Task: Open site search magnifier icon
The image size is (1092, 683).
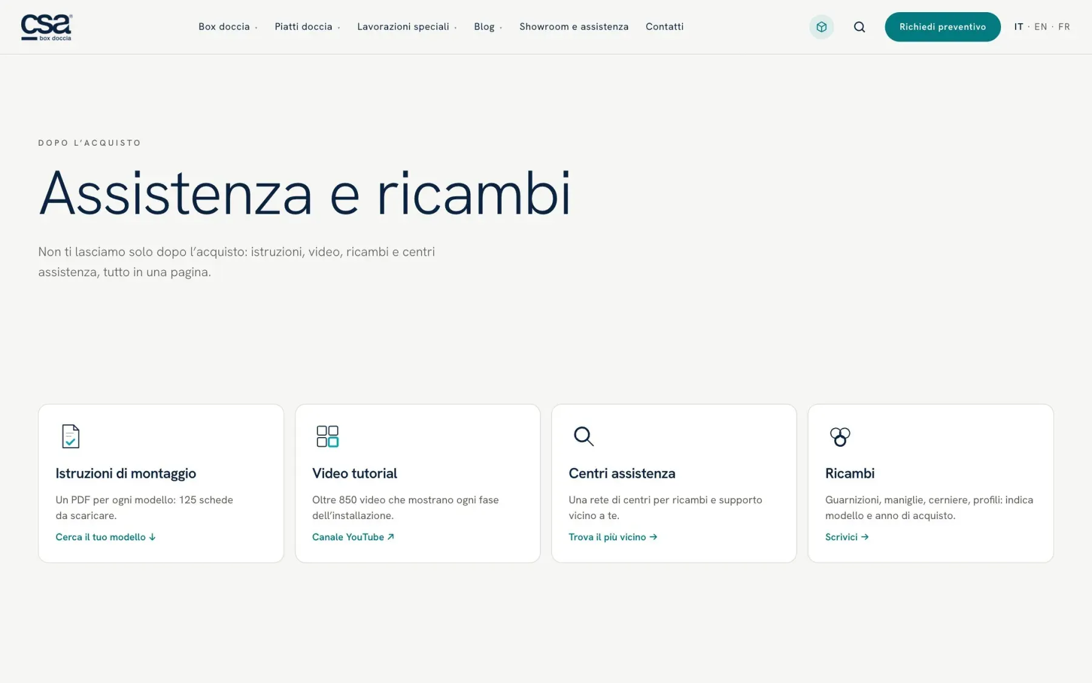Action: (x=859, y=27)
